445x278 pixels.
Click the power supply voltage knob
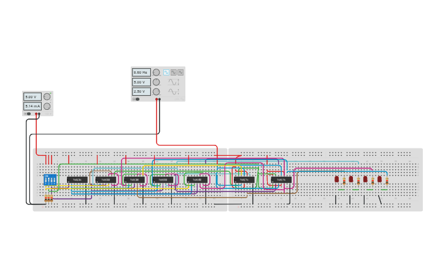pos(47,96)
